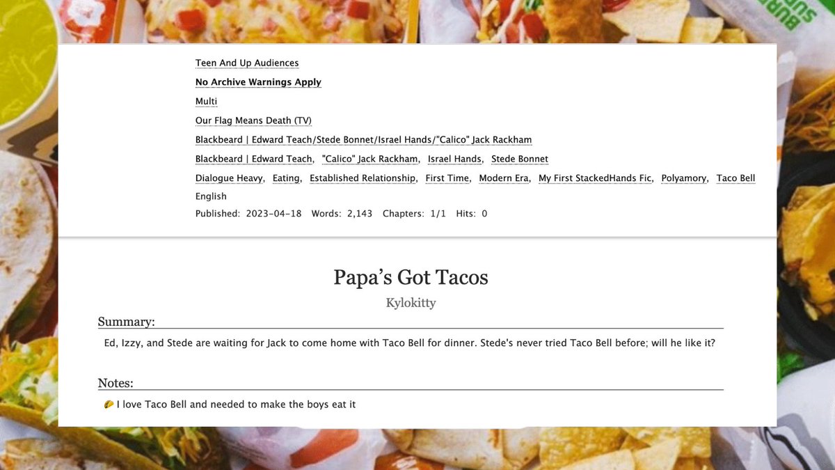Click the English language text
This screenshot has width=835, height=470.
click(x=211, y=196)
